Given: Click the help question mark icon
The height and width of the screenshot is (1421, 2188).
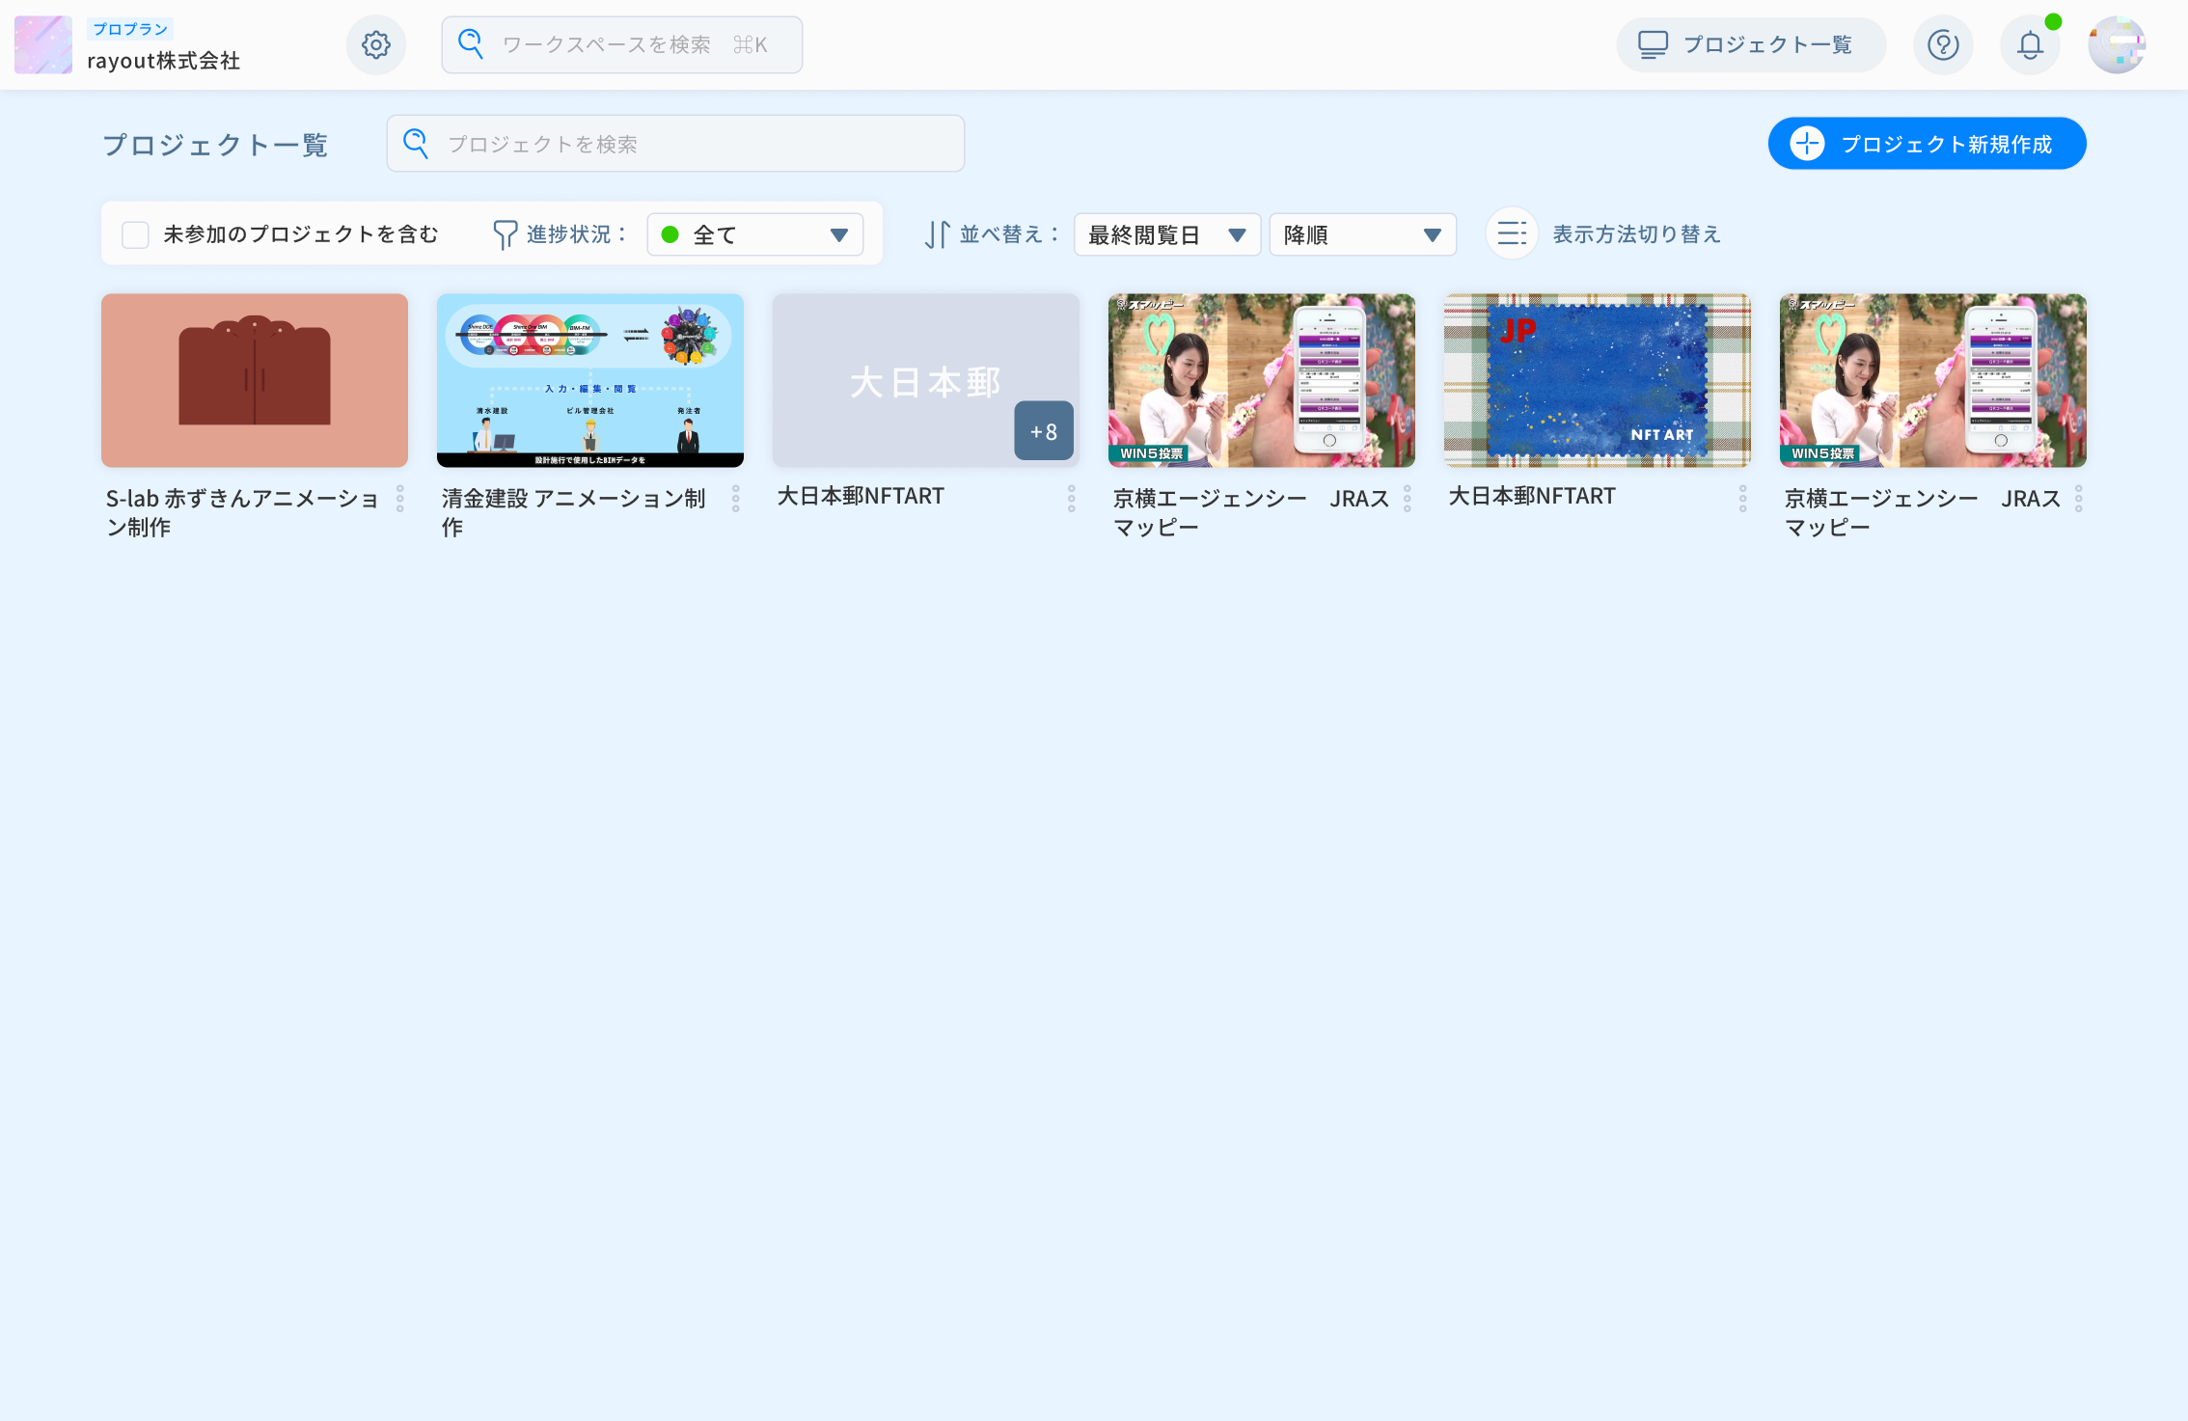Looking at the screenshot, I should click(x=1942, y=45).
